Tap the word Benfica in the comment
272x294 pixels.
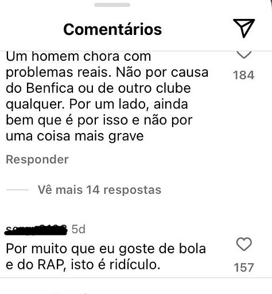[x=50, y=88]
